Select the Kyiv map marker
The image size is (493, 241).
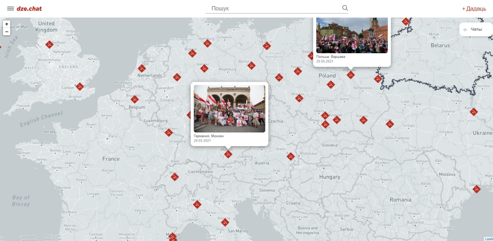tap(474, 112)
